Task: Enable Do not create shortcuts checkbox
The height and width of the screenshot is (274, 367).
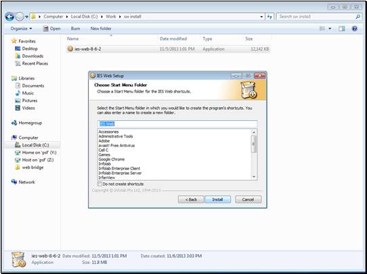Action: (100, 184)
